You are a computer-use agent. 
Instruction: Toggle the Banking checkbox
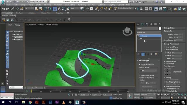pyautogui.click(x=165, y=78)
